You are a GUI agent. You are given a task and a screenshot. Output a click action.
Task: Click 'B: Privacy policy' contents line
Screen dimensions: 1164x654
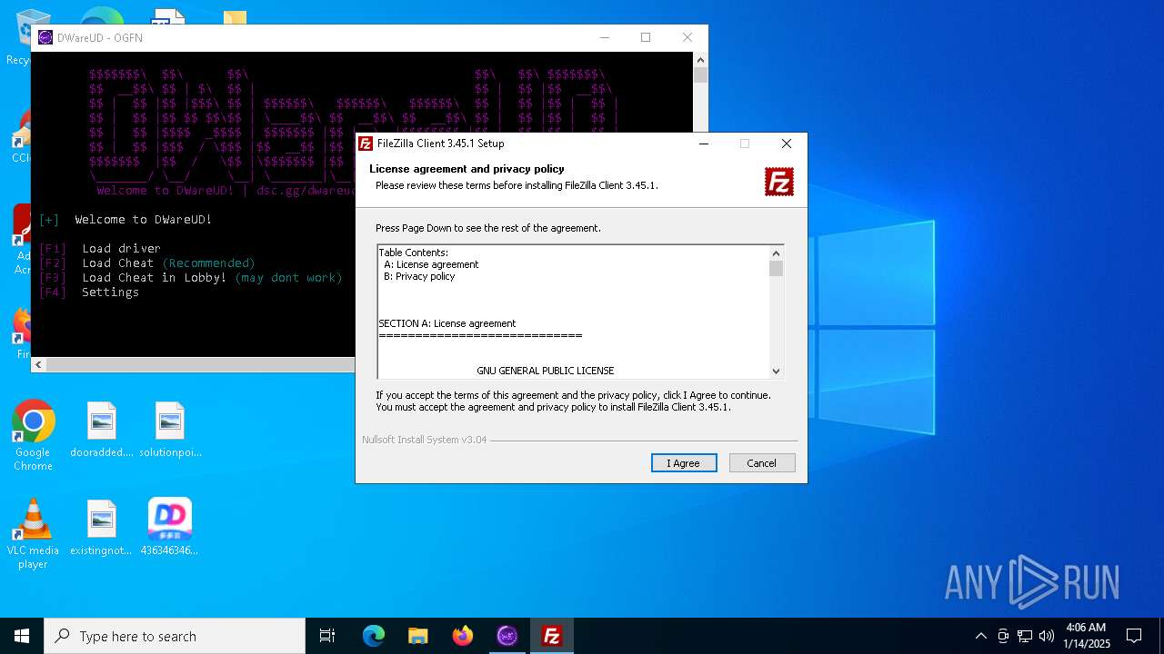tap(419, 276)
